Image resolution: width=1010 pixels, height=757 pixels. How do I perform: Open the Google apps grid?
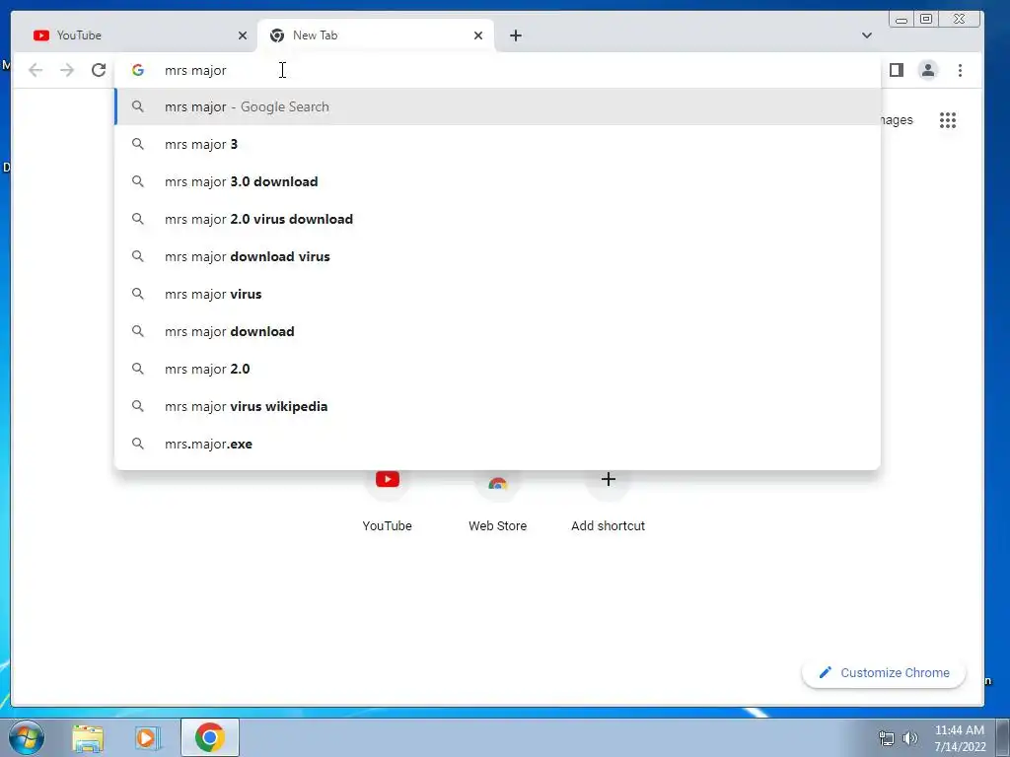pyautogui.click(x=948, y=120)
